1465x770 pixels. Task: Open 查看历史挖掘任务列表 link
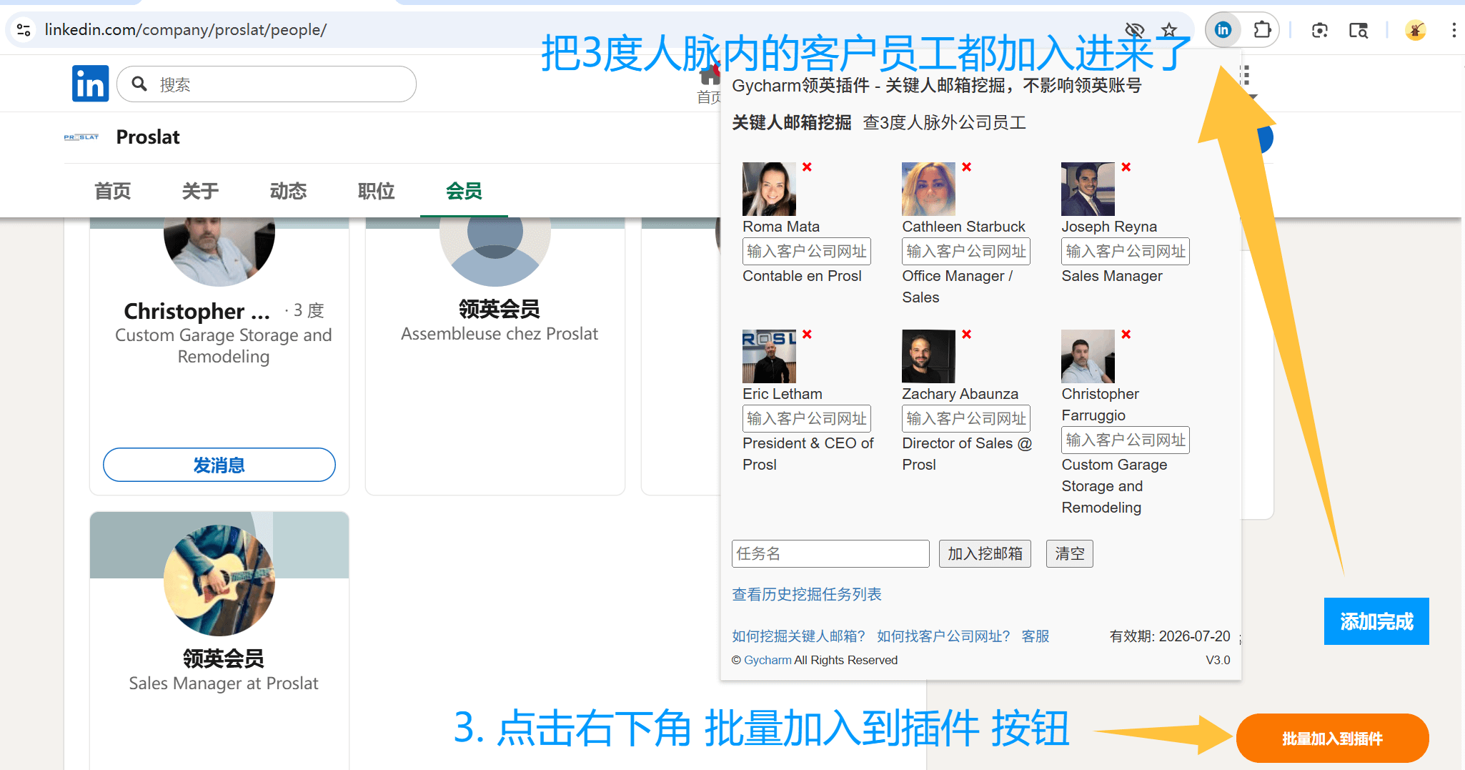click(807, 594)
